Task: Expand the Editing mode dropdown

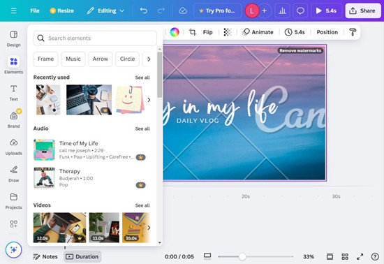Action: tap(105, 10)
